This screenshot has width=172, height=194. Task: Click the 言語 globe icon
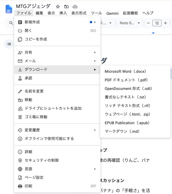(x=20, y=169)
